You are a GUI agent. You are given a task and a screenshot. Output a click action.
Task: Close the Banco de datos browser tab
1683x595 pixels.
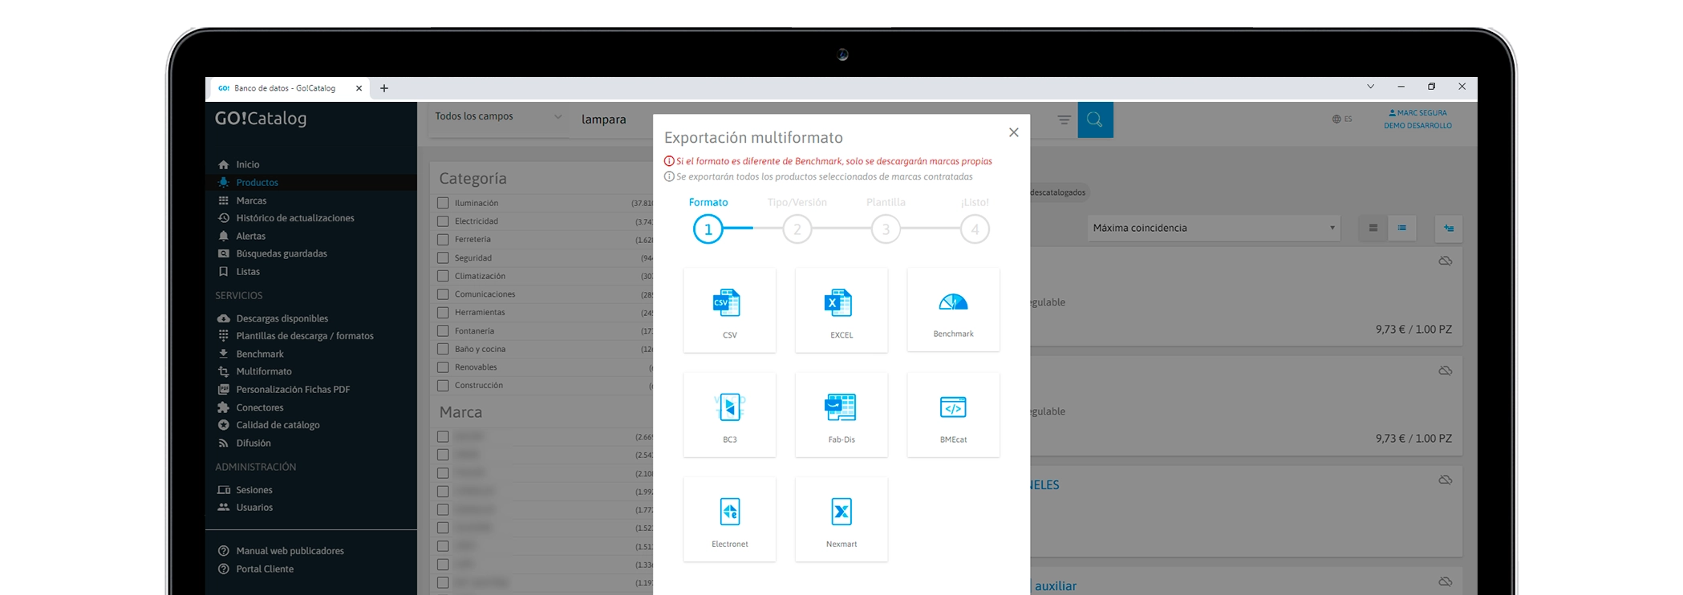pyautogui.click(x=359, y=88)
